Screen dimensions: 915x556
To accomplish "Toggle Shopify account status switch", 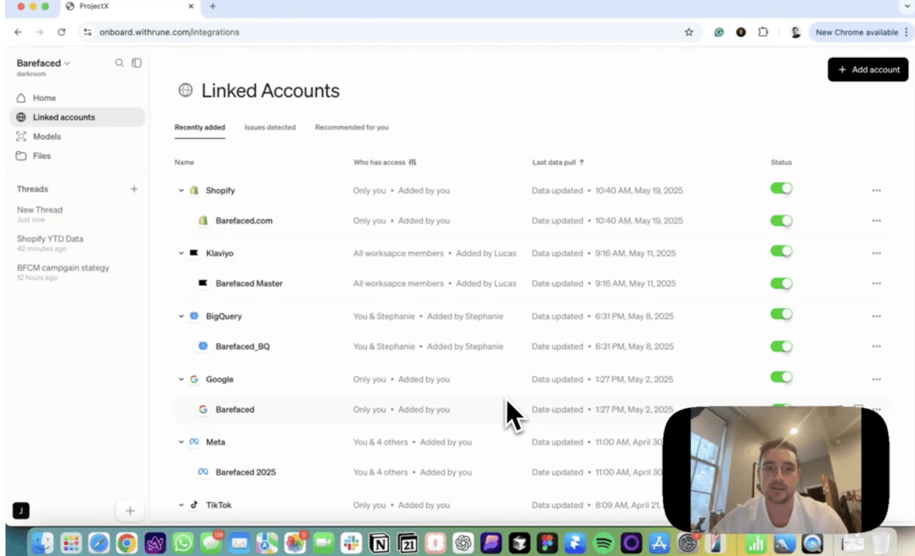I will [x=781, y=188].
